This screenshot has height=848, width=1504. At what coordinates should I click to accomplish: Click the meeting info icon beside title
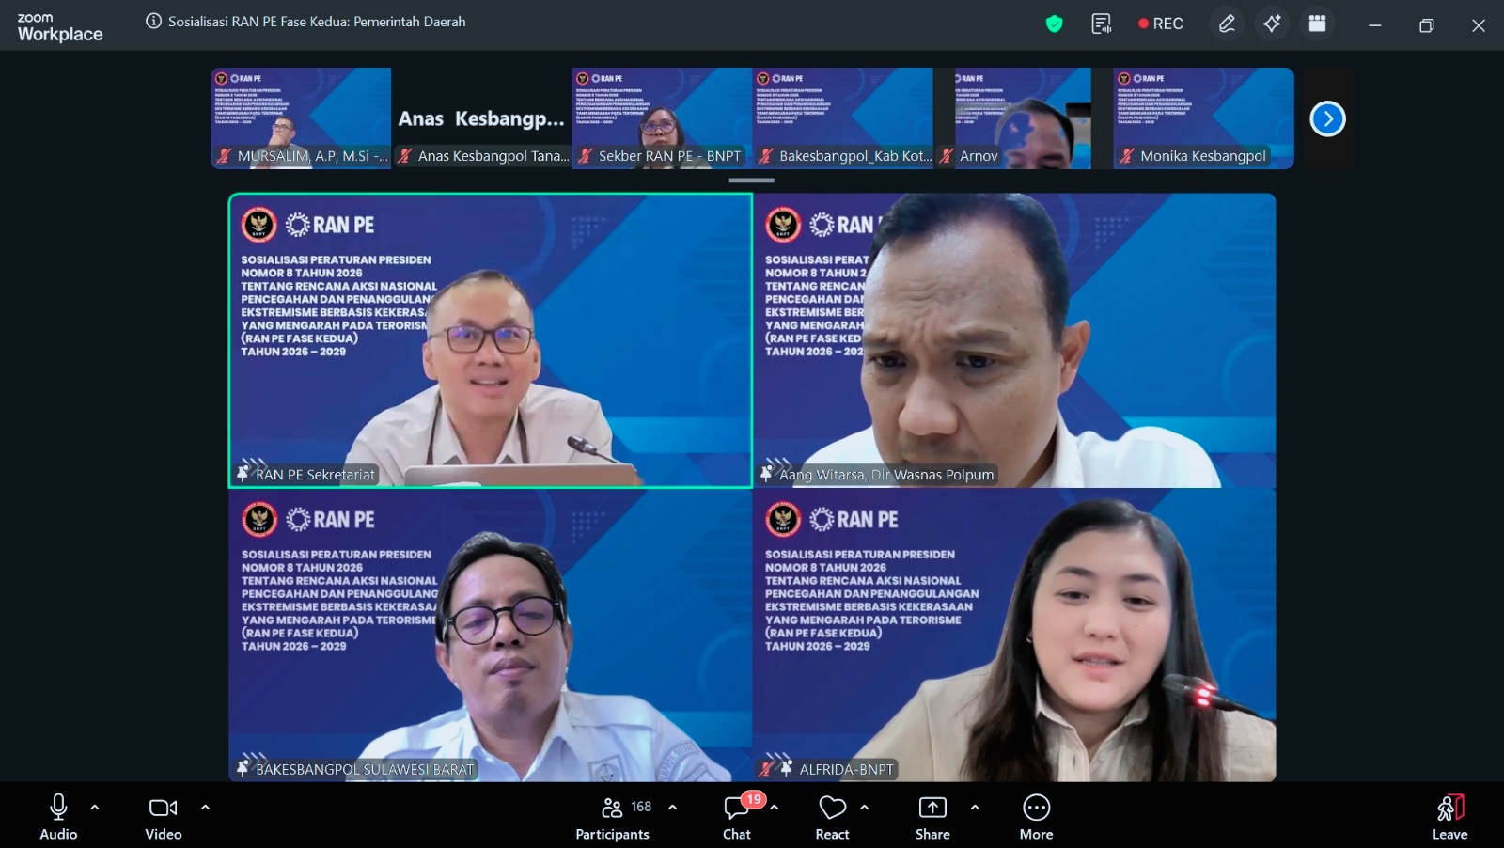[153, 21]
